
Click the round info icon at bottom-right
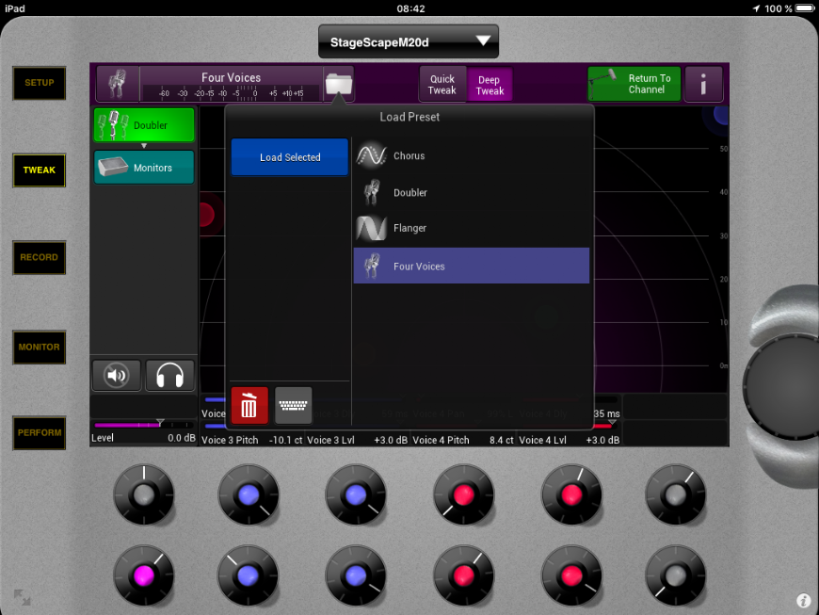(x=803, y=600)
